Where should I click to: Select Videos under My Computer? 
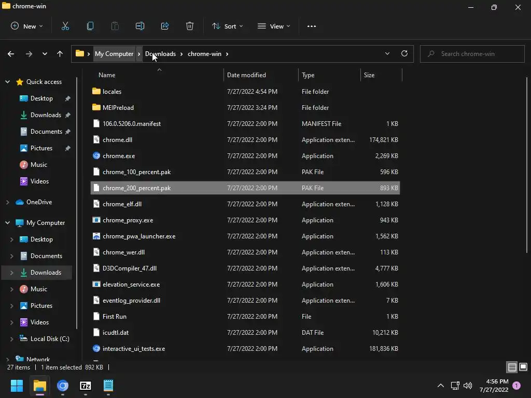[39, 322]
